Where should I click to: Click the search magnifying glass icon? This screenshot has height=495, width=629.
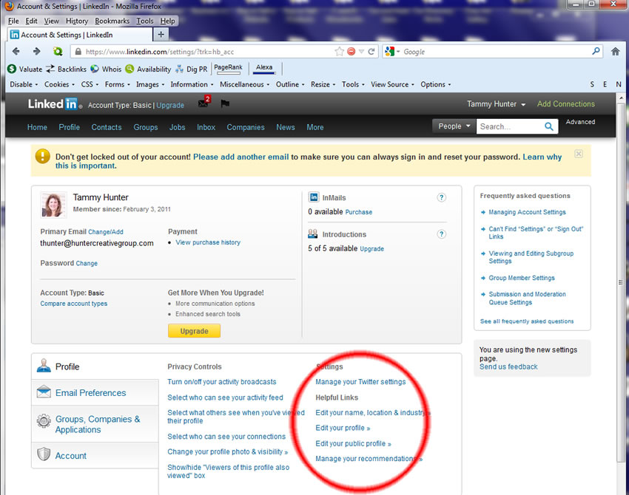[x=548, y=126]
